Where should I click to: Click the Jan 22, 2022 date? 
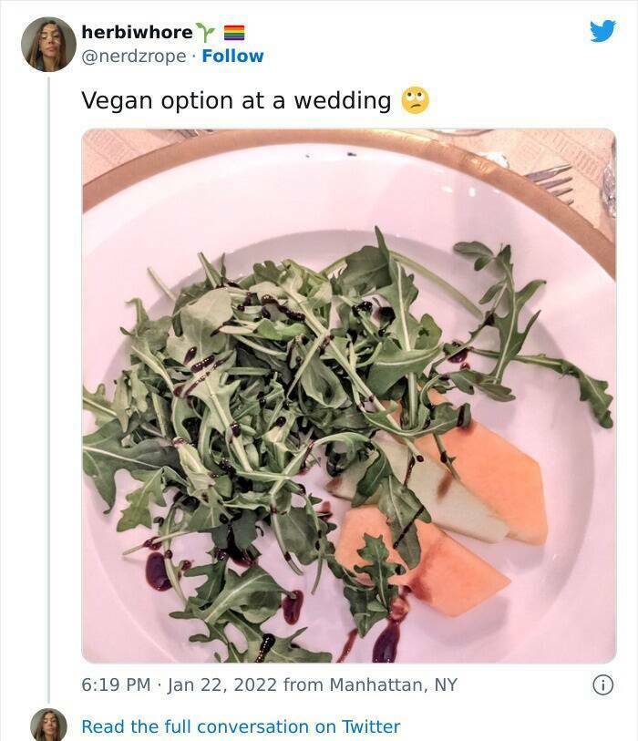tap(222, 684)
